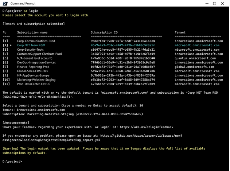This screenshot has width=230, height=171.
Task: Click the 'Tenant' column header
Action: tap(180, 32)
